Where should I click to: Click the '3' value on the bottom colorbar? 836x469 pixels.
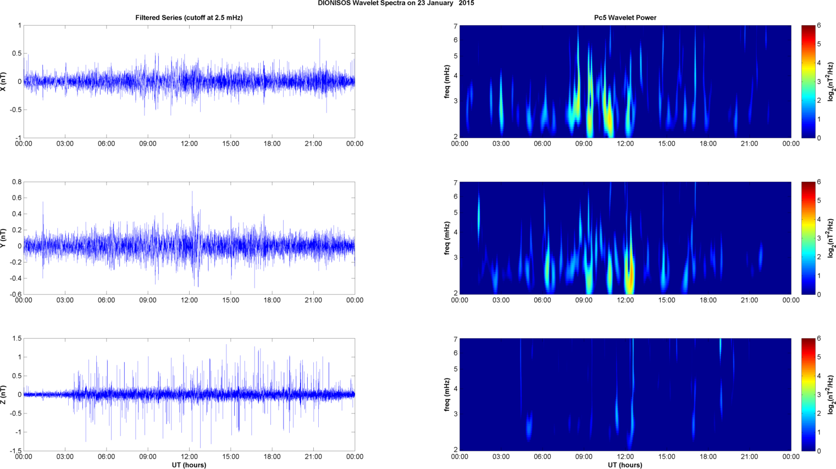(x=819, y=395)
